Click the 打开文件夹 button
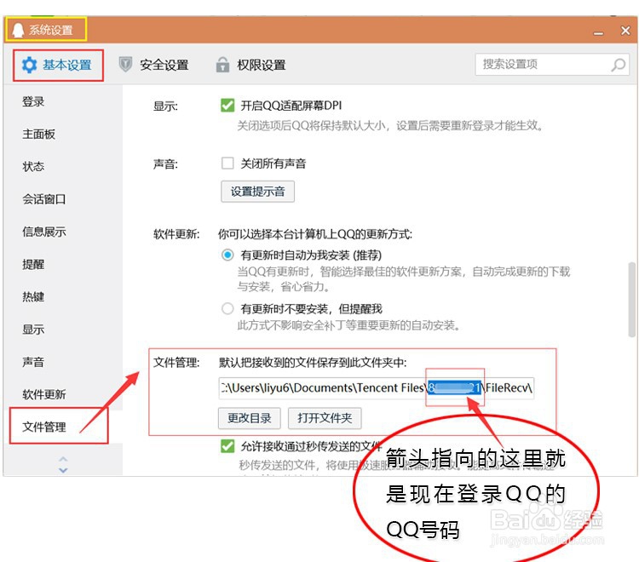This screenshot has width=639, height=562. [325, 418]
